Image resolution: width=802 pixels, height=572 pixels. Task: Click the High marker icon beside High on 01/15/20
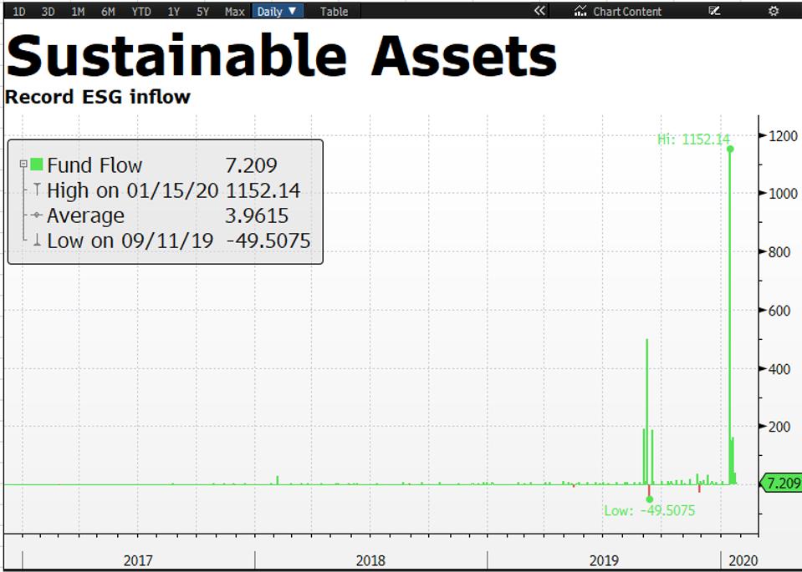[36, 190]
